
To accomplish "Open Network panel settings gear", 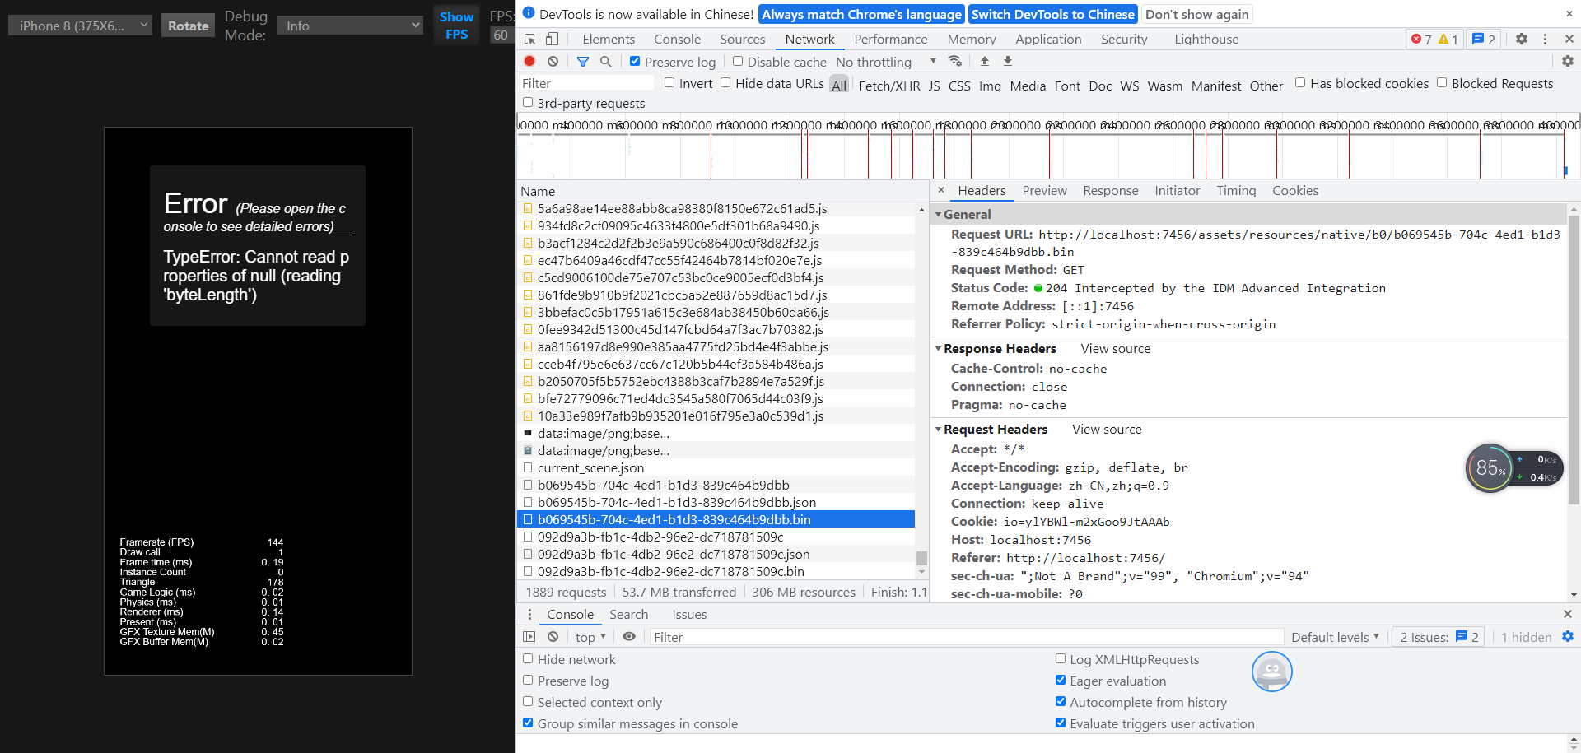I will click(x=1567, y=61).
